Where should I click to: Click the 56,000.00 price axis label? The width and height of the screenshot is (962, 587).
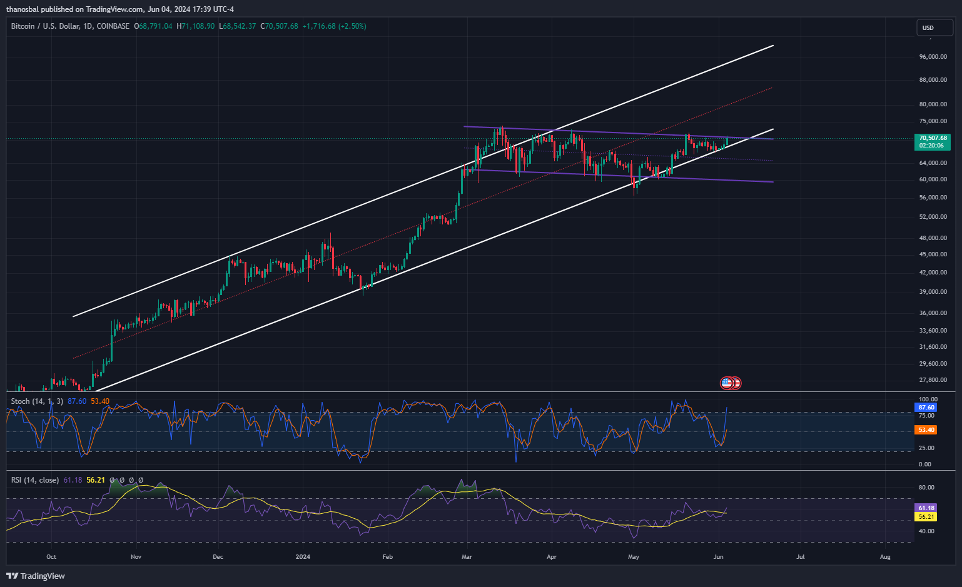click(x=933, y=198)
